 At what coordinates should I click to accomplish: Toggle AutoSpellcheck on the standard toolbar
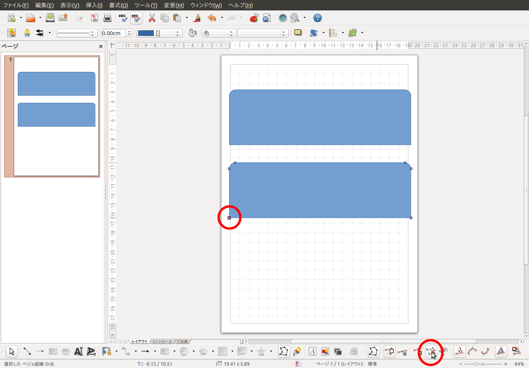click(136, 18)
